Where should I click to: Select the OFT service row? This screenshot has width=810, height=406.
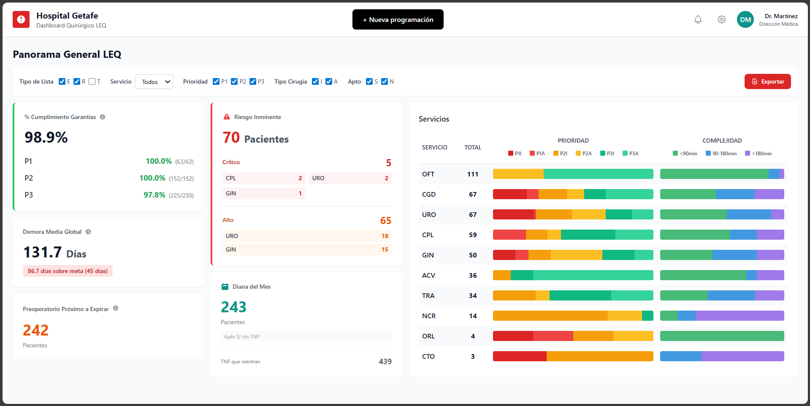[x=428, y=174]
